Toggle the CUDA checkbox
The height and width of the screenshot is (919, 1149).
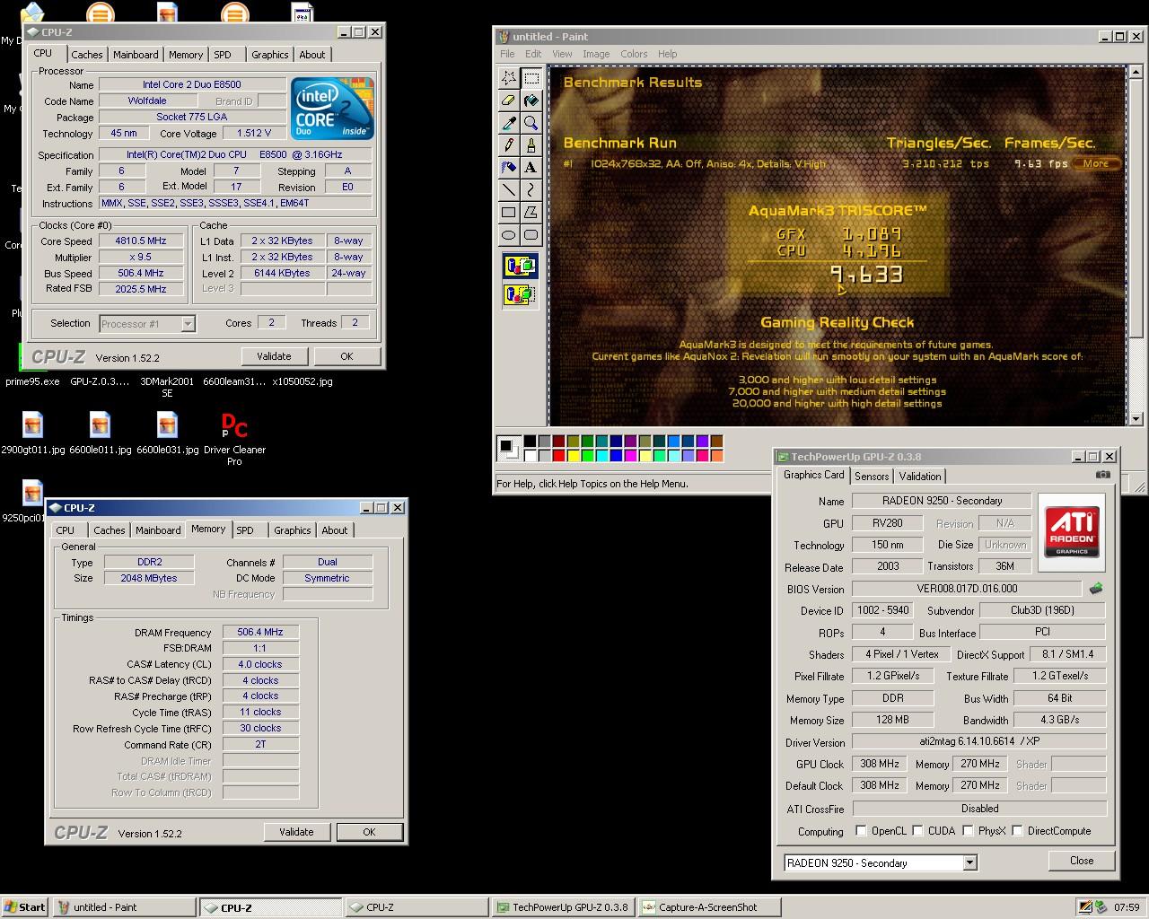coord(918,831)
